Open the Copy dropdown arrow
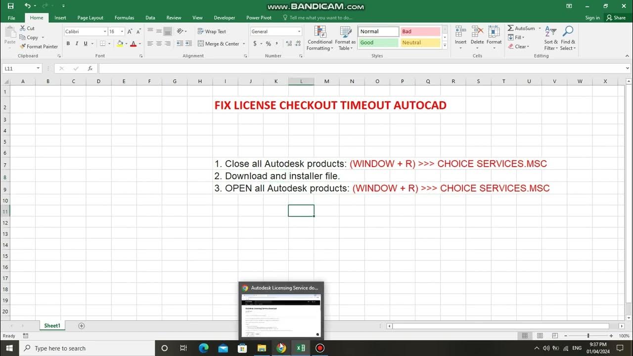 tap(43, 38)
